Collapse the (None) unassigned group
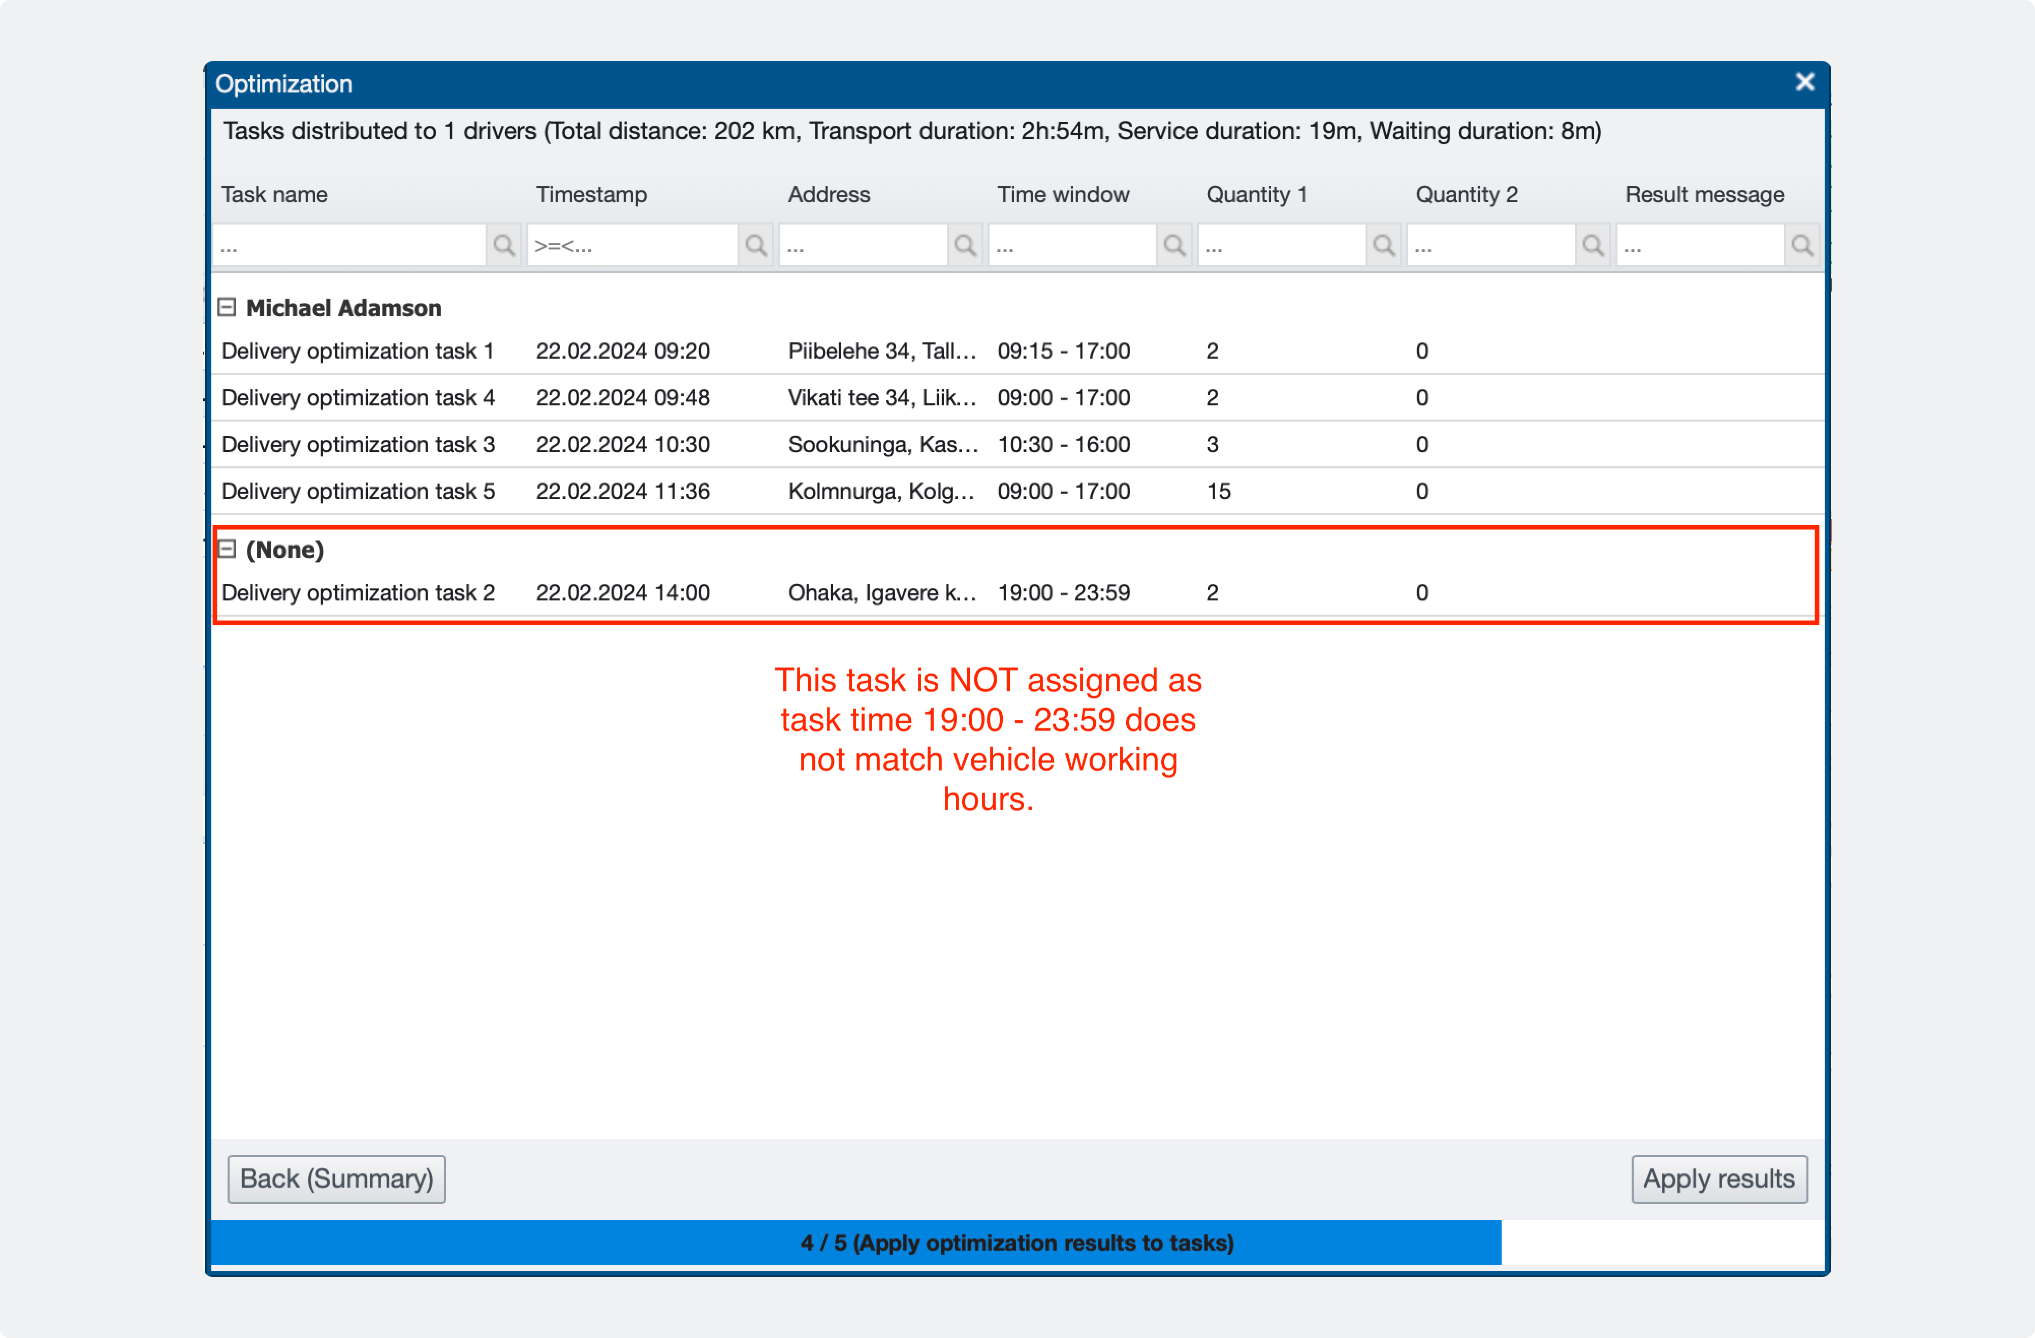The image size is (2035, 1338). pos(227,550)
